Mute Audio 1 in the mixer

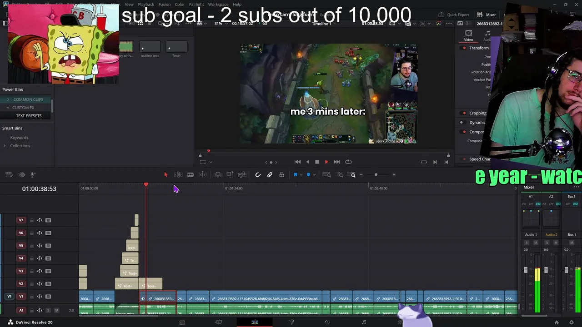536,243
